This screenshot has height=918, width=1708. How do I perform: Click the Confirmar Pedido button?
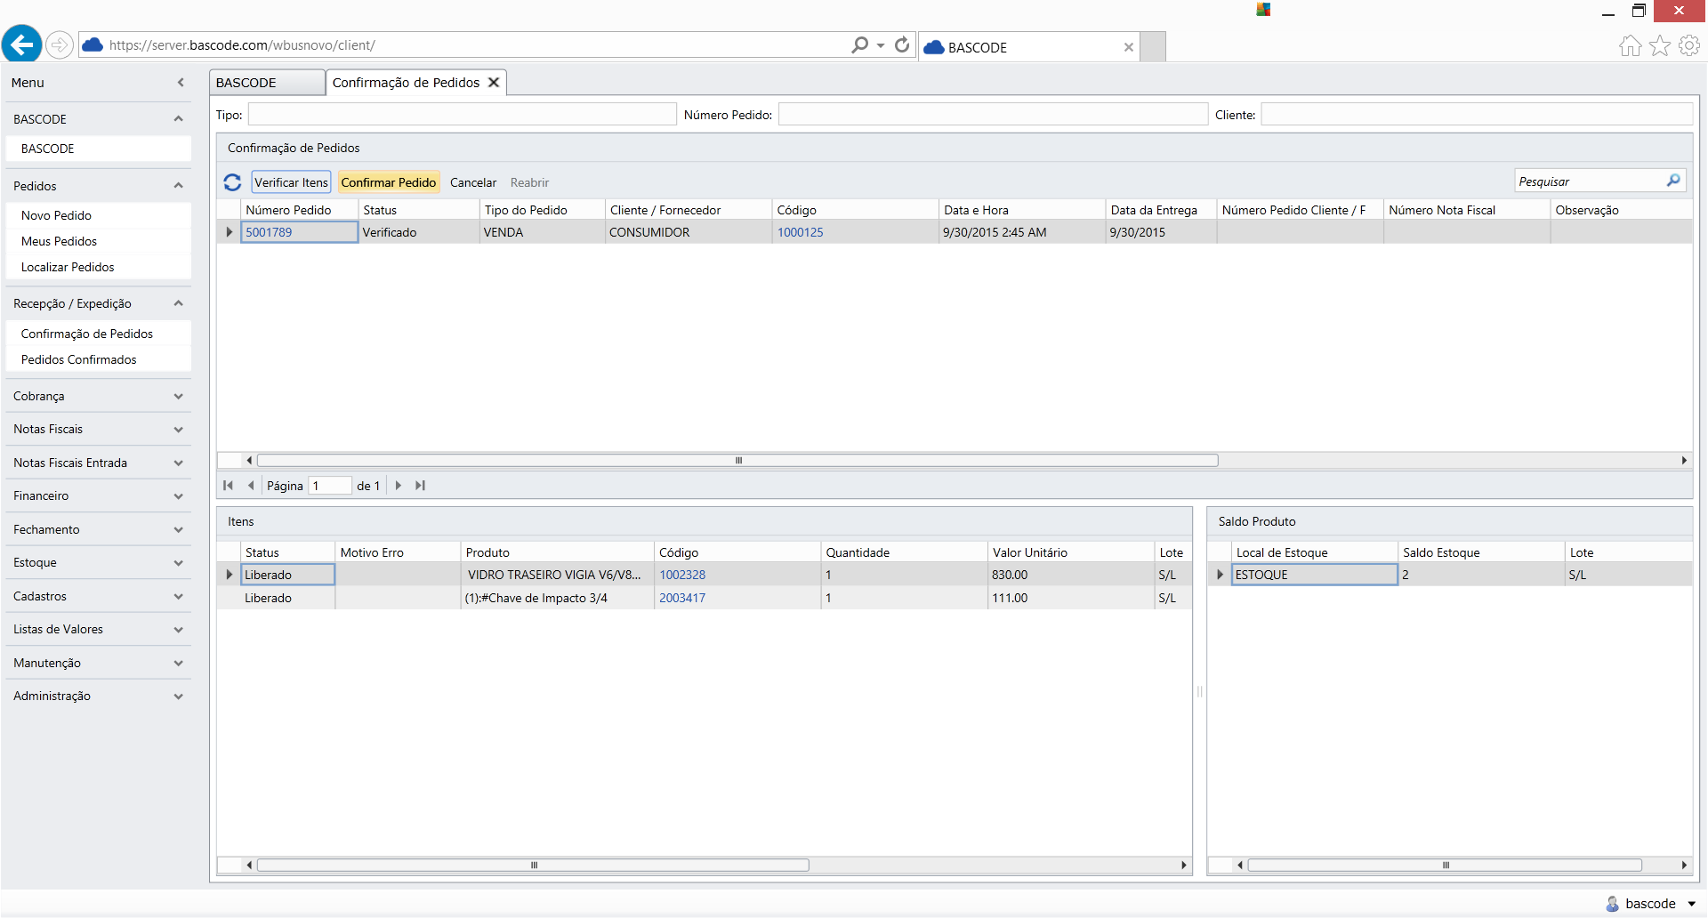[x=389, y=182]
